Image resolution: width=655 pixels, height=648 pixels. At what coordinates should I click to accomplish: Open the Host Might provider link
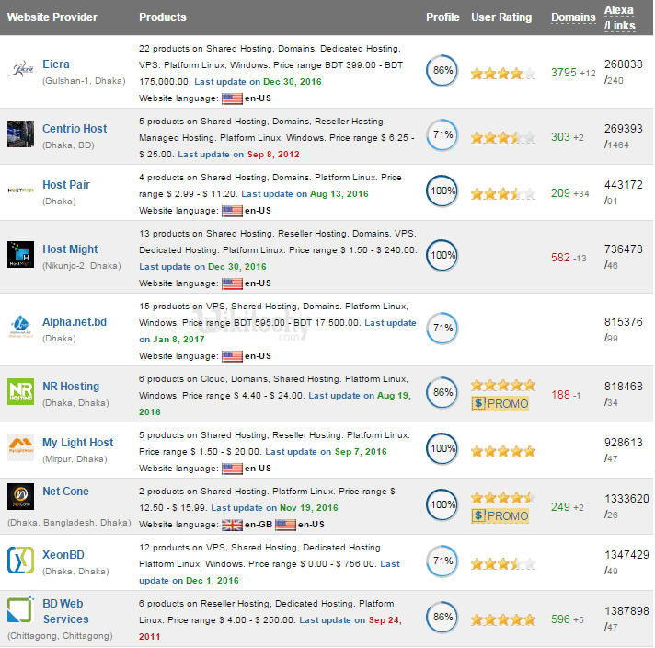pyautogui.click(x=70, y=249)
